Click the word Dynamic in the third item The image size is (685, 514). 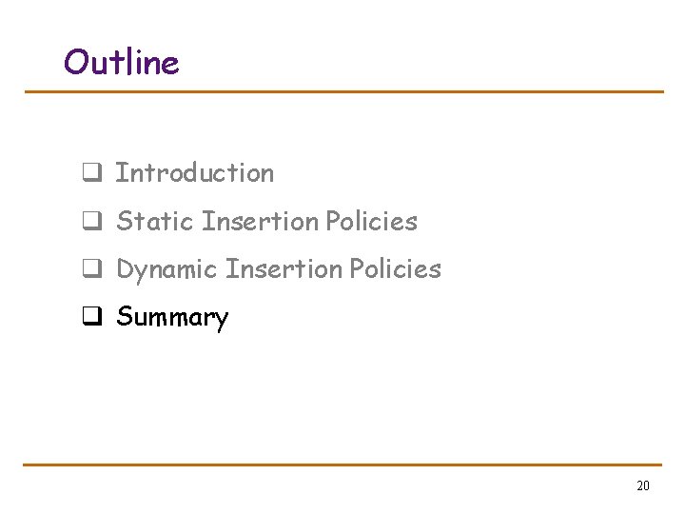click(x=166, y=270)
